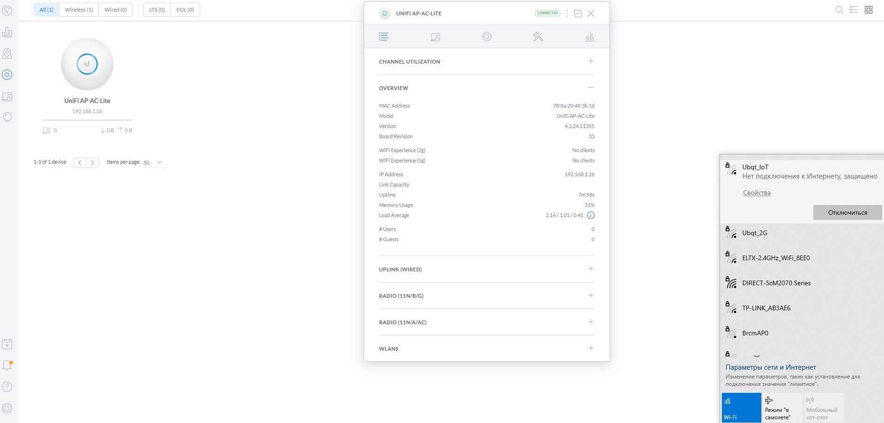Click the MAC address value 78:8a:20:48:3b:1d

click(574, 106)
